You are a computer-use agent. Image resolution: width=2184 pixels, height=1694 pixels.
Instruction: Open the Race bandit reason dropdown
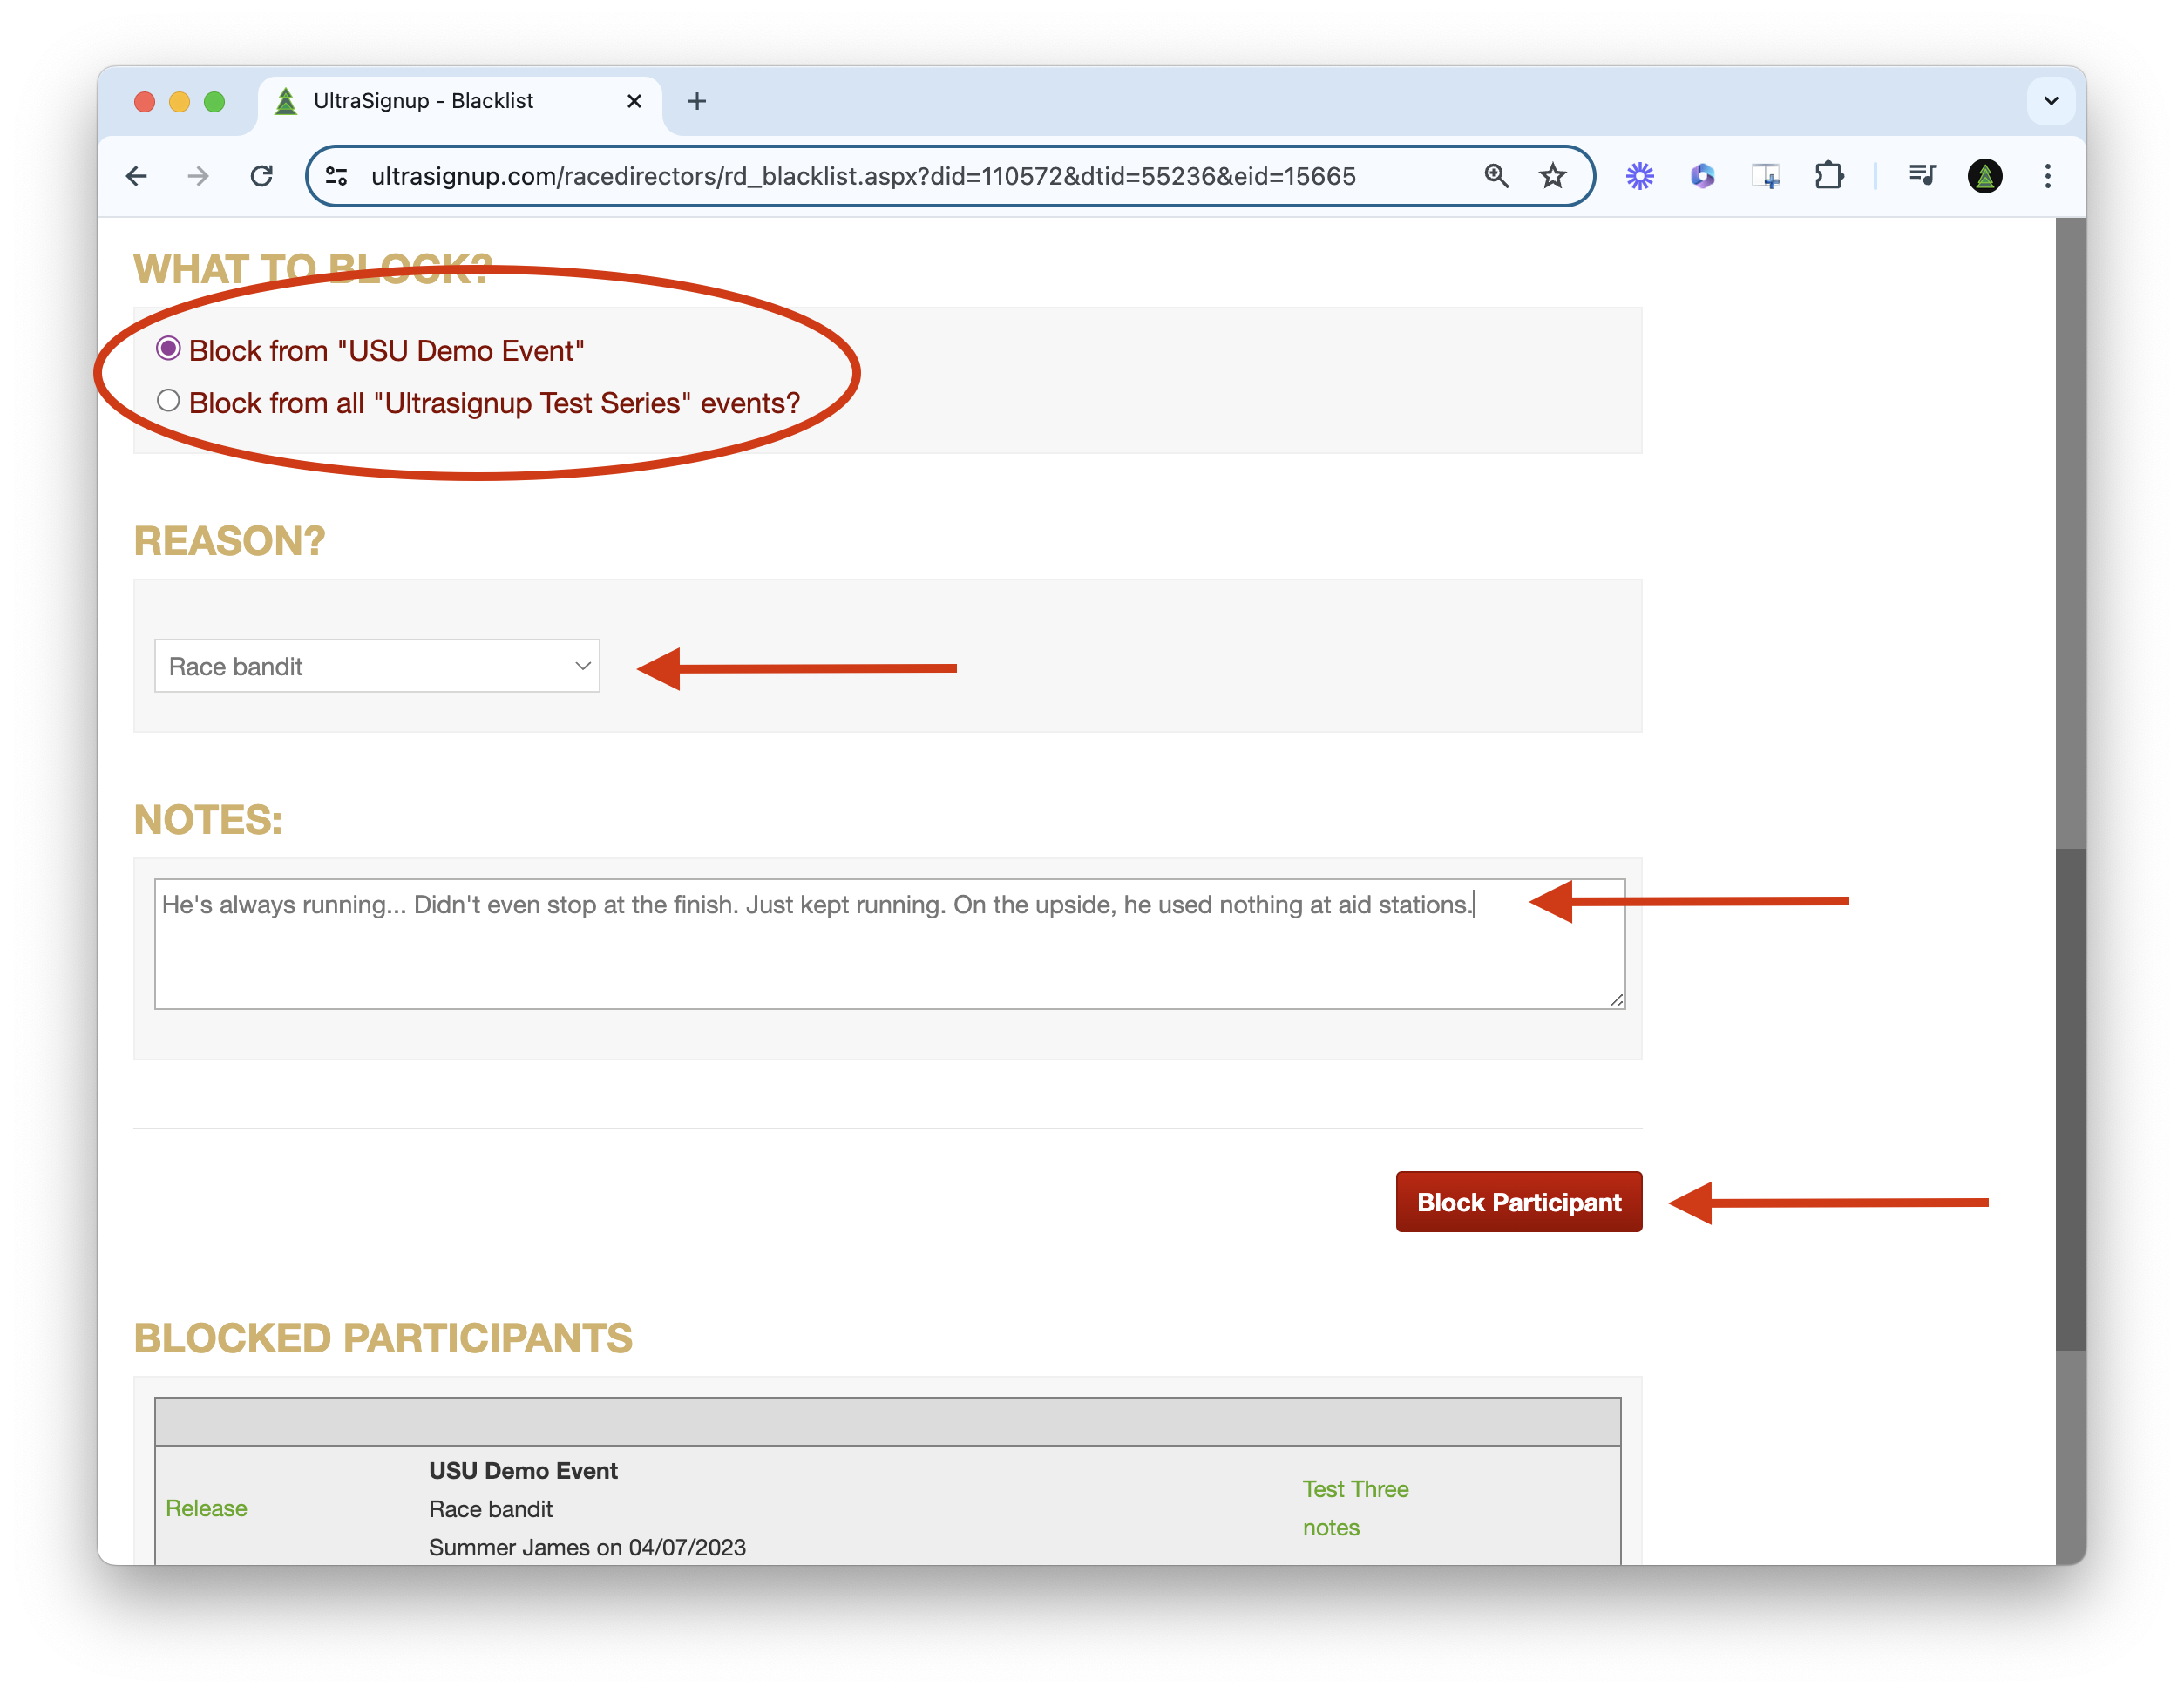click(x=377, y=666)
